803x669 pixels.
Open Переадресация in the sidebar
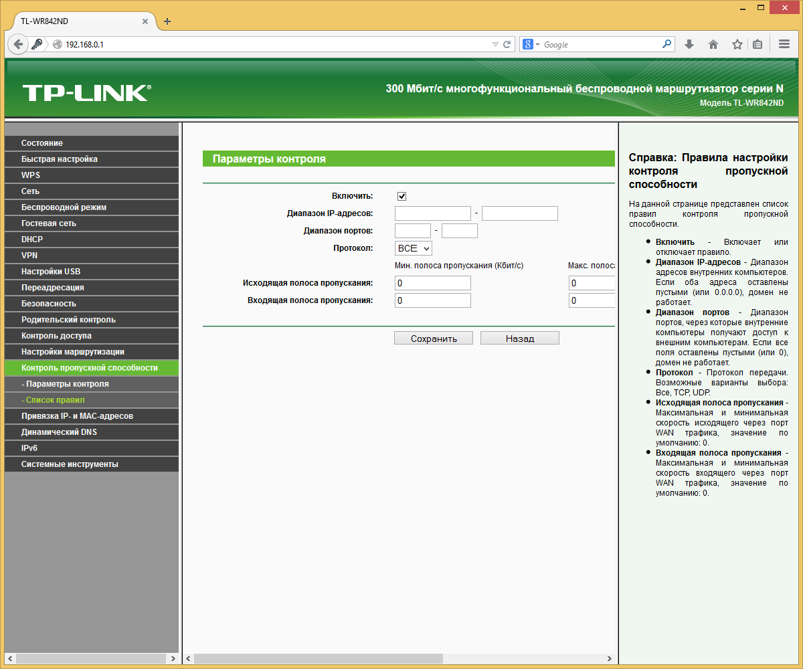[92, 288]
